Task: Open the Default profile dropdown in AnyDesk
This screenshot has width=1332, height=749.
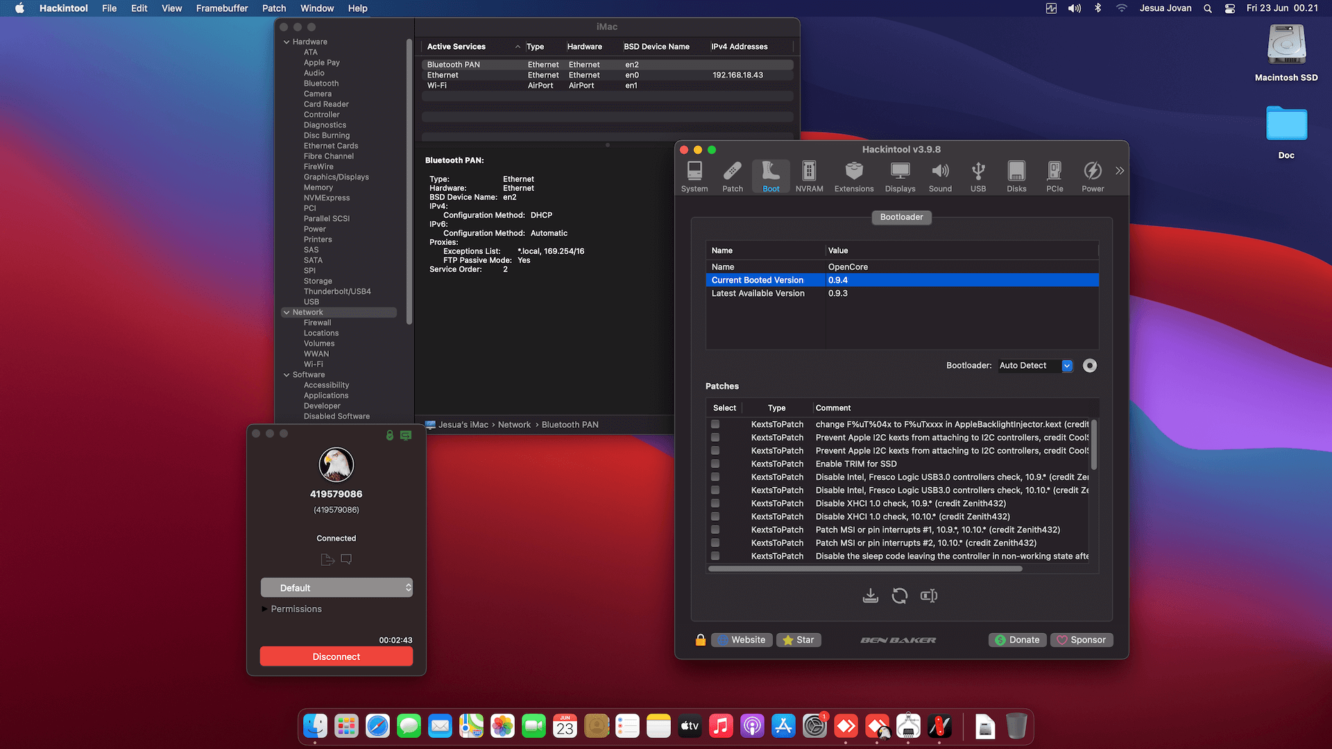Action: point(336,587)
